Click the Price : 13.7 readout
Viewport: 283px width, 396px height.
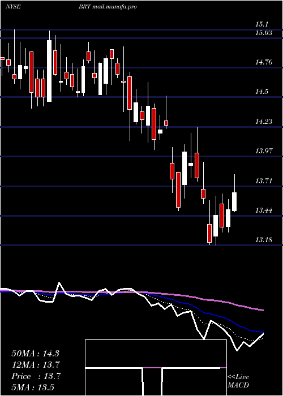tap(36, 376)
